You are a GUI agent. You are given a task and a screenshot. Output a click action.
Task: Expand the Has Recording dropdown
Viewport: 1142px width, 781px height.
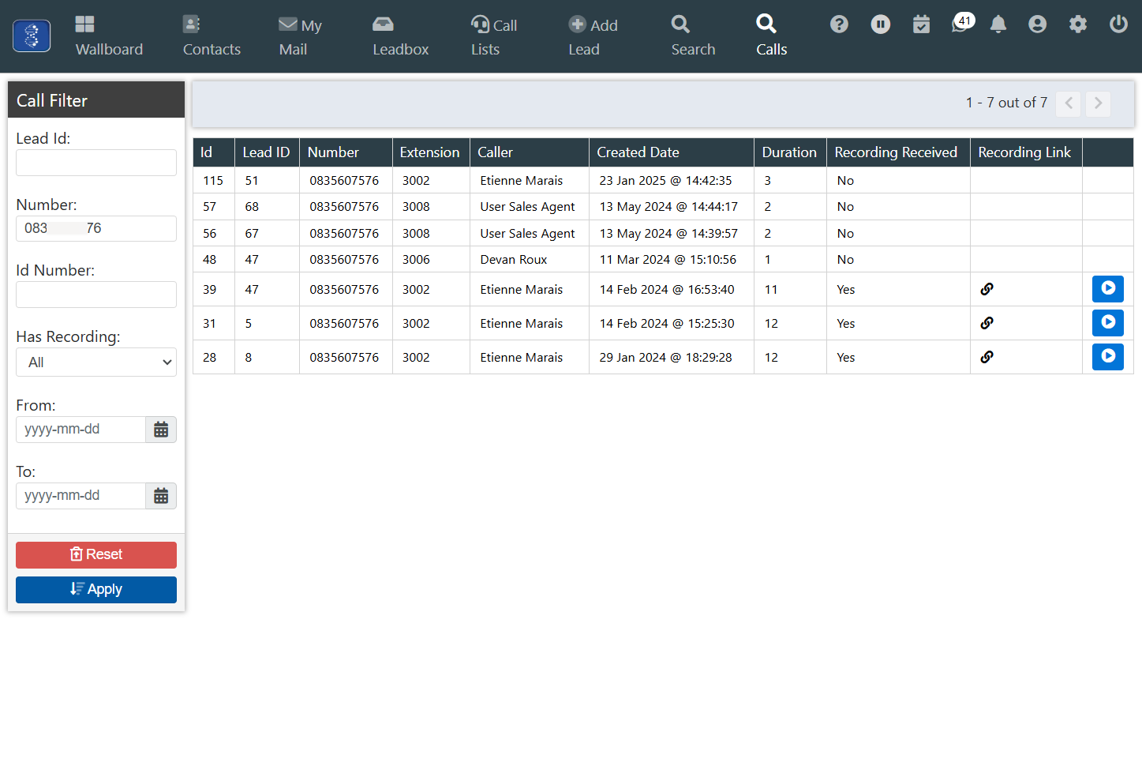96,362
